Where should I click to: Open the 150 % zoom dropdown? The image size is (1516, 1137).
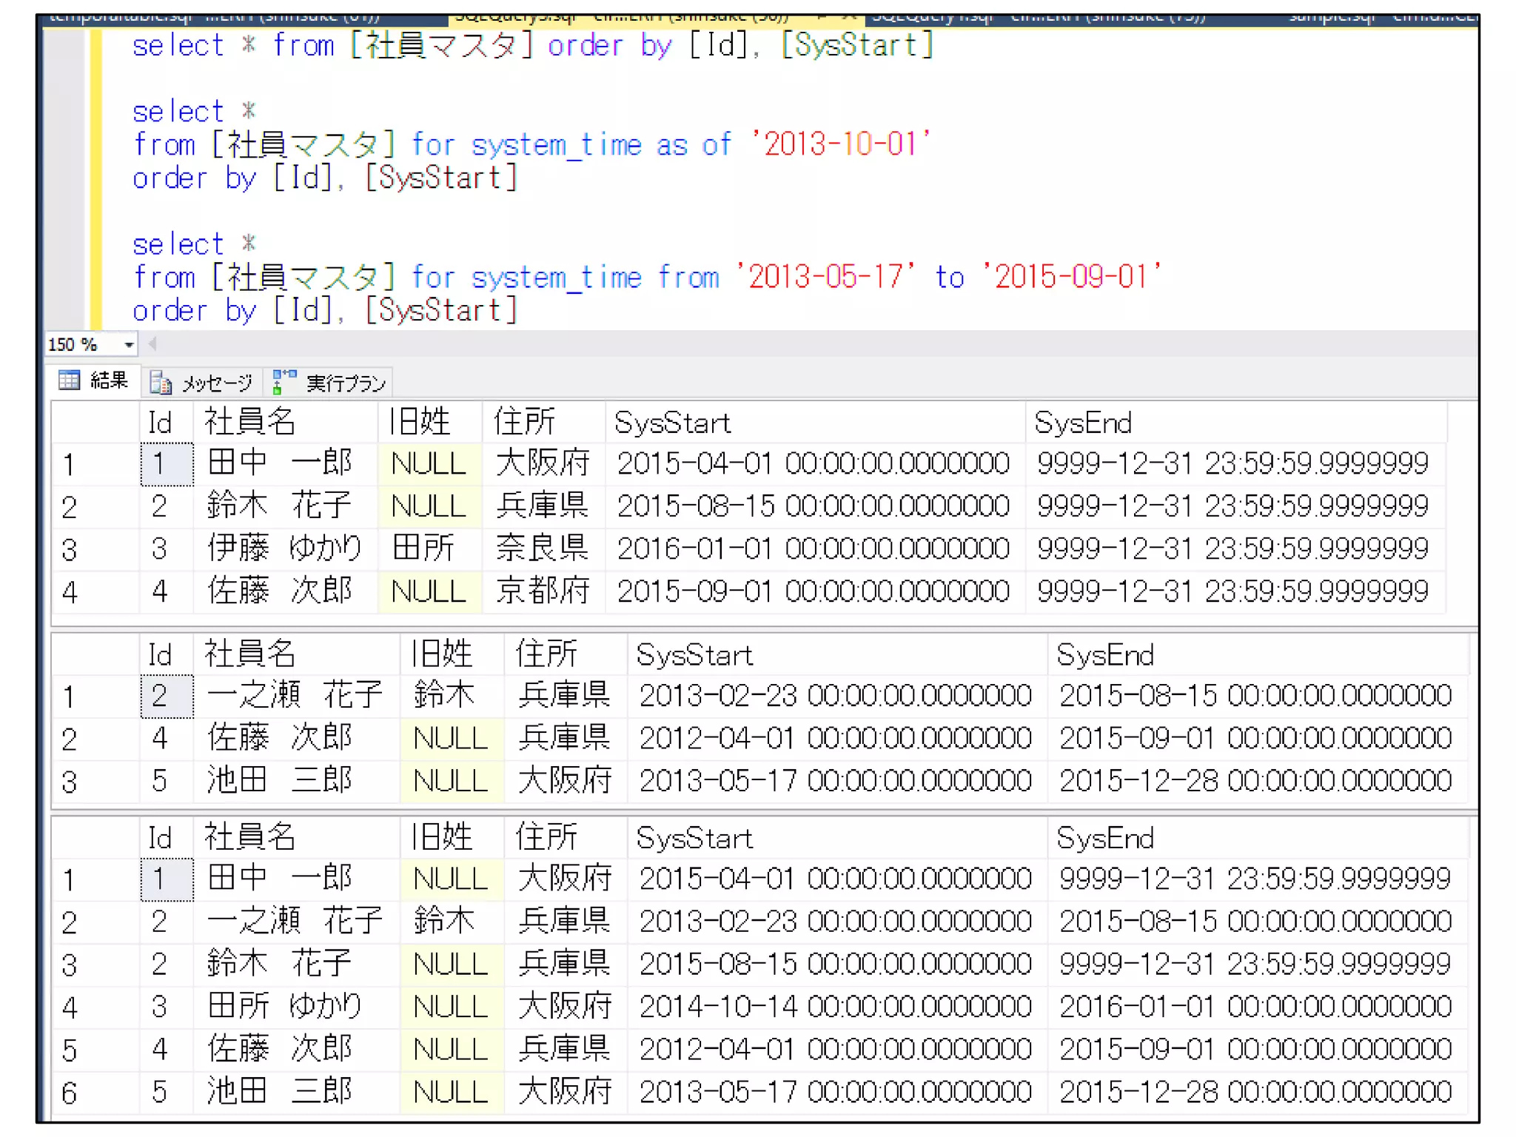click(129, 345)
